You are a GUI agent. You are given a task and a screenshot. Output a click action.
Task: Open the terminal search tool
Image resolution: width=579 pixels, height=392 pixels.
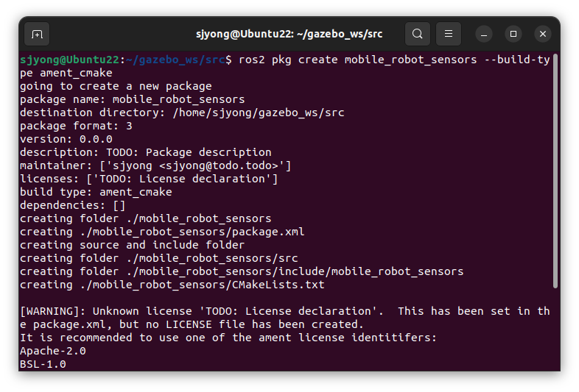click(417, 34)
